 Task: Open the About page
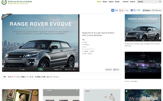[x=105, y=2]
